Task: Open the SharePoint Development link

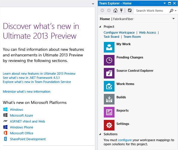Action: [x=28, y=139]
